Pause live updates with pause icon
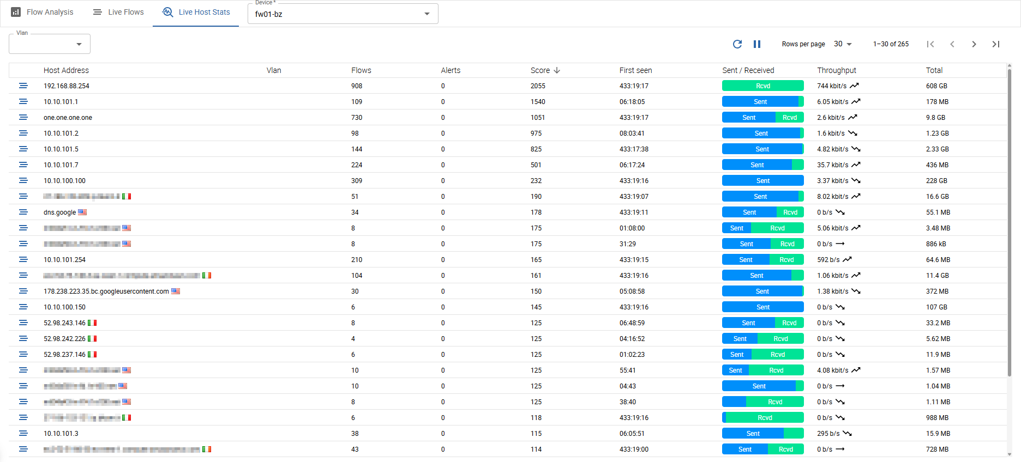1021x462 pixels. pos(757,44)
